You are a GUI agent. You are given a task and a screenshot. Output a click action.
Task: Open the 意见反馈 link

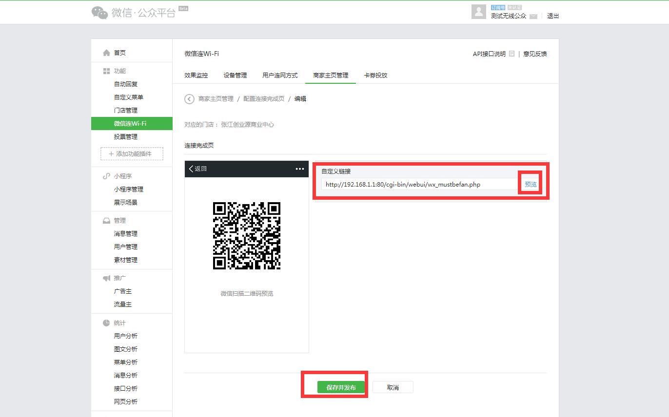[535, 54]
